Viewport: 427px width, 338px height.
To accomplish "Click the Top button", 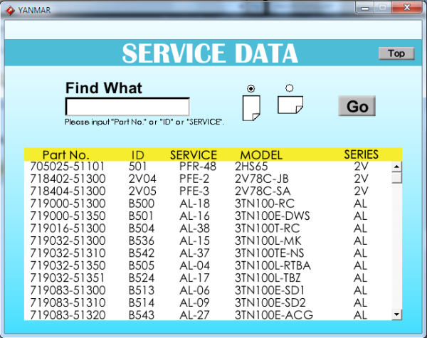I will click(396, 53).
